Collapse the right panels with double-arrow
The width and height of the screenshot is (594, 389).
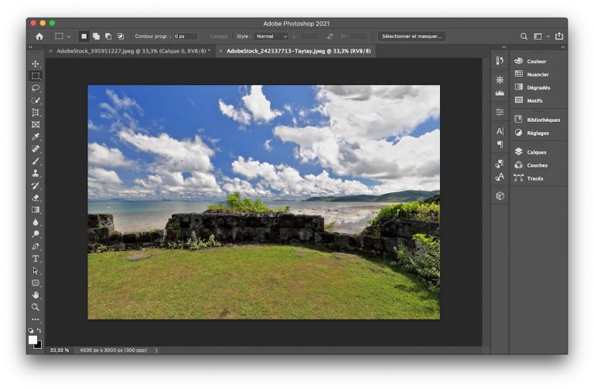point(563,47)
